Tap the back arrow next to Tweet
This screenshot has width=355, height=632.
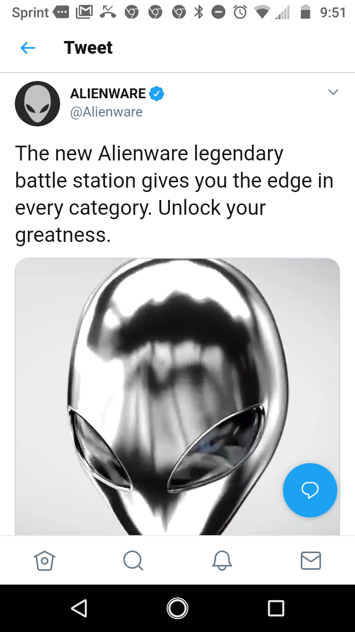pyautogui.click(x=28, y=48)
